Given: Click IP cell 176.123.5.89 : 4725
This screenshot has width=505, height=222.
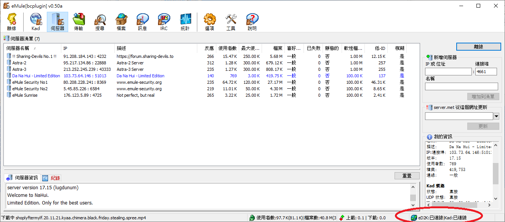Looking at the screenshot, I should pyautogui.click(x=82, y=95).
